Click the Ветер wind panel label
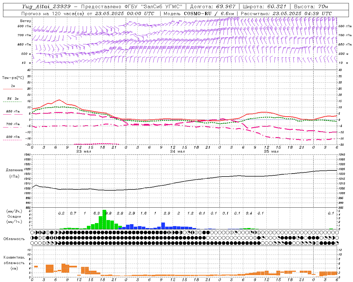 (x=25, y=21)
